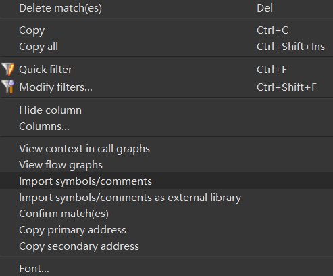The image size is (333, 276).
Task: Select View context in call graphs
Action: point(166,149)
